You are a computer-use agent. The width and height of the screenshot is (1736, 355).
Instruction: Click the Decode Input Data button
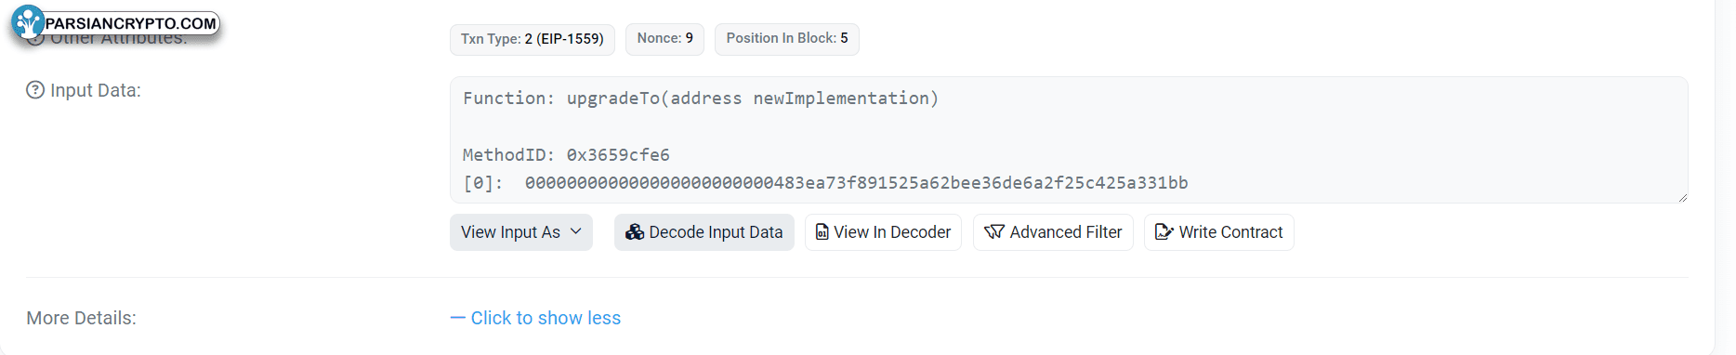pos(704,232)
